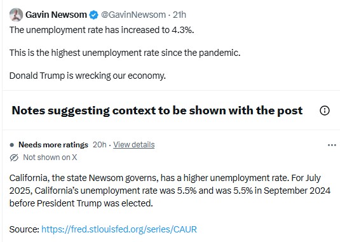Open the three-dots note options menu
Image resolution: width=340 pixels, height=242 pixels.
pyautogui.click(x=332, y=145)
